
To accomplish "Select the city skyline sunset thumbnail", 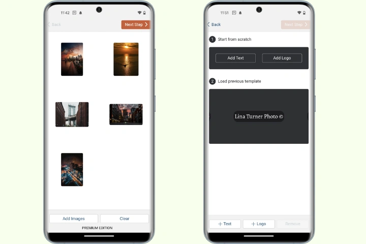I will 72,59.
